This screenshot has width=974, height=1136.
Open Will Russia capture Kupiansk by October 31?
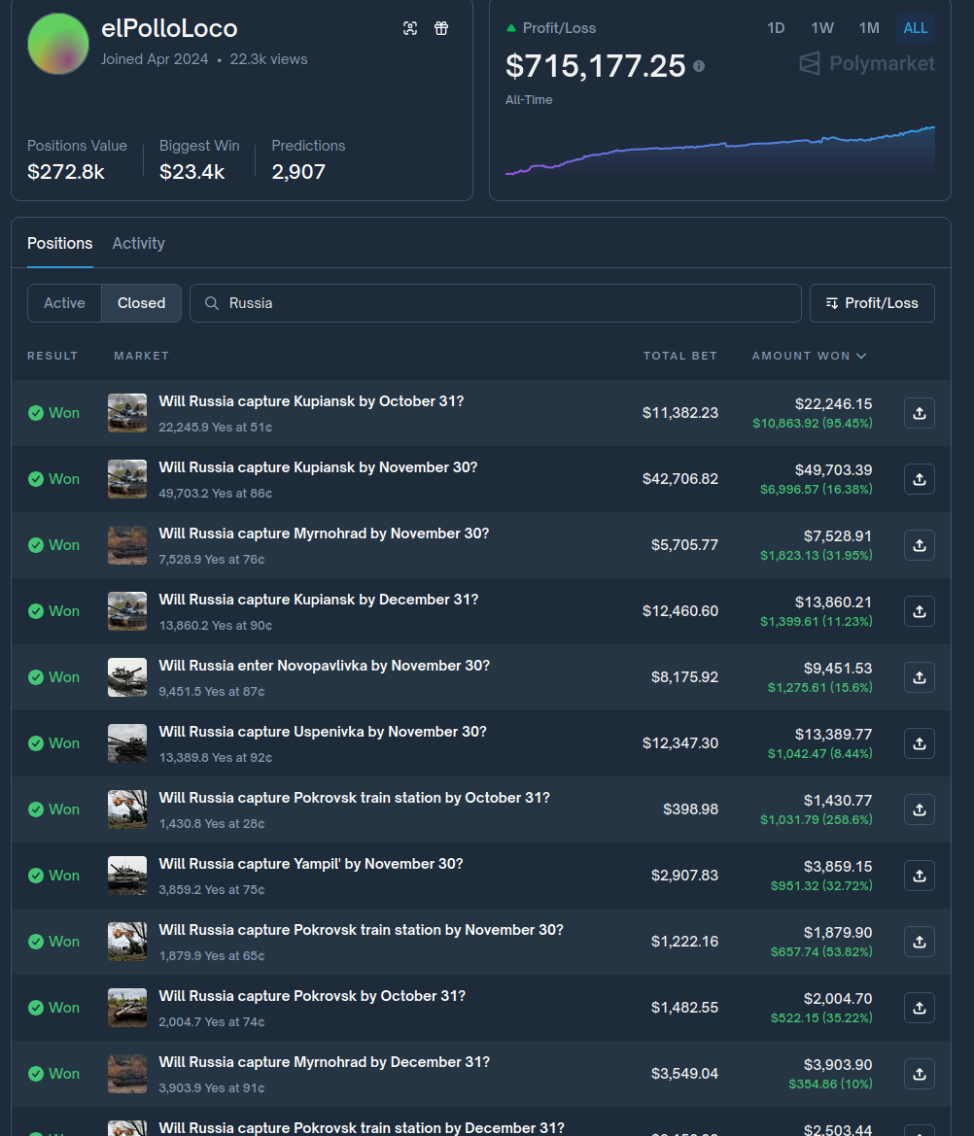[311, 401]
